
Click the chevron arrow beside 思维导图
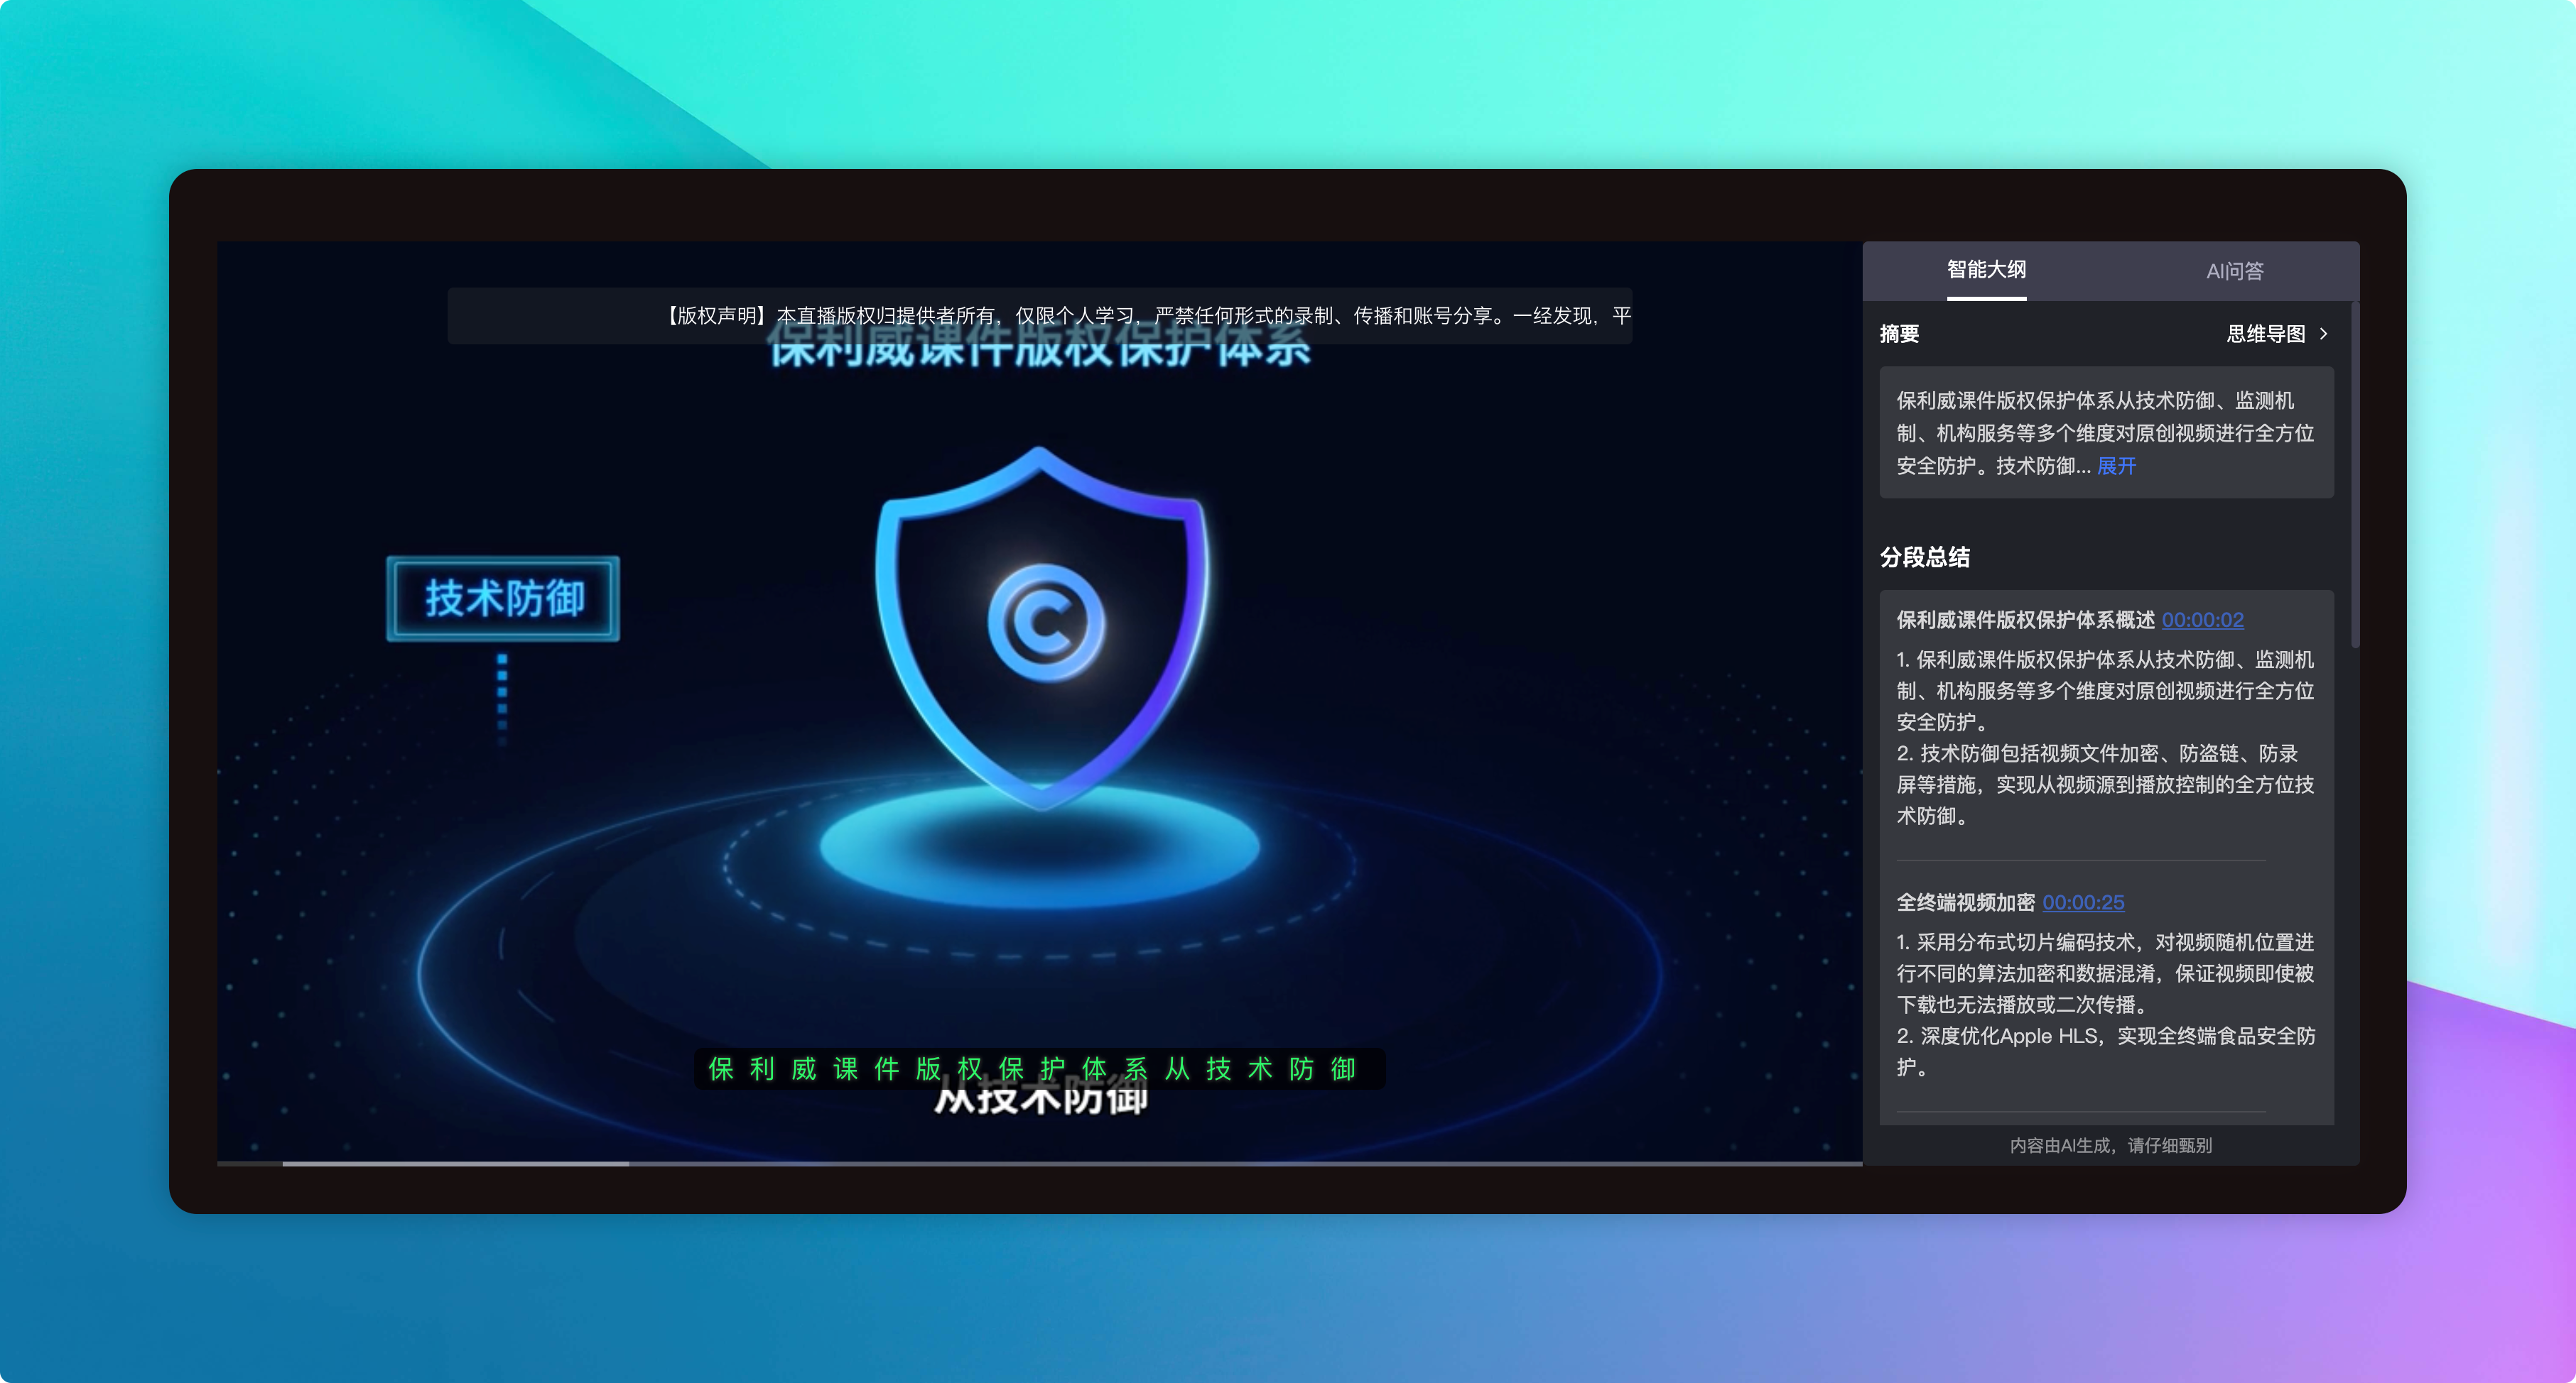point(2324,334)
